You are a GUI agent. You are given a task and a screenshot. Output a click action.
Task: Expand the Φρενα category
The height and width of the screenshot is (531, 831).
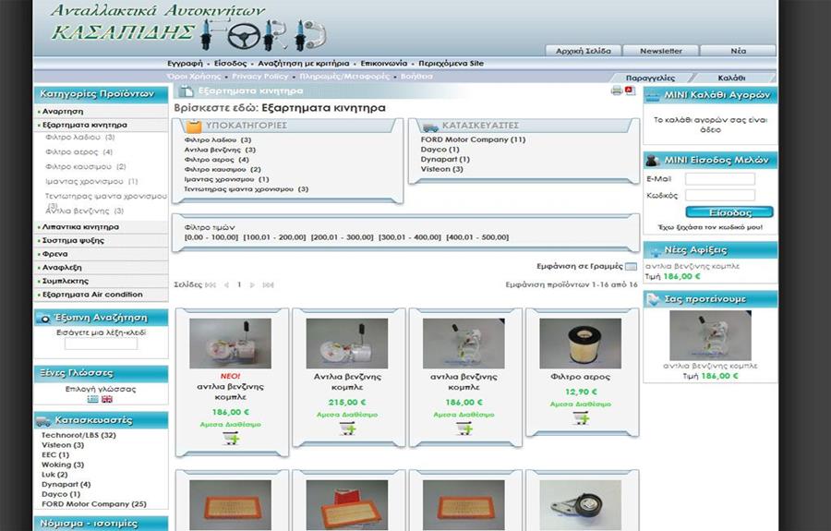click(x=55, y=254)
